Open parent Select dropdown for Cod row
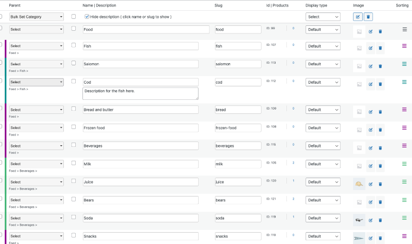412x244 pixels. (x=36, y=82)
